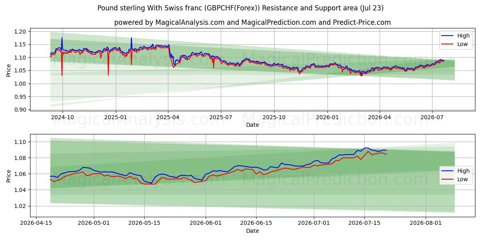Click the '2026-05-15' bottom axis label

[x=145, y=224]
